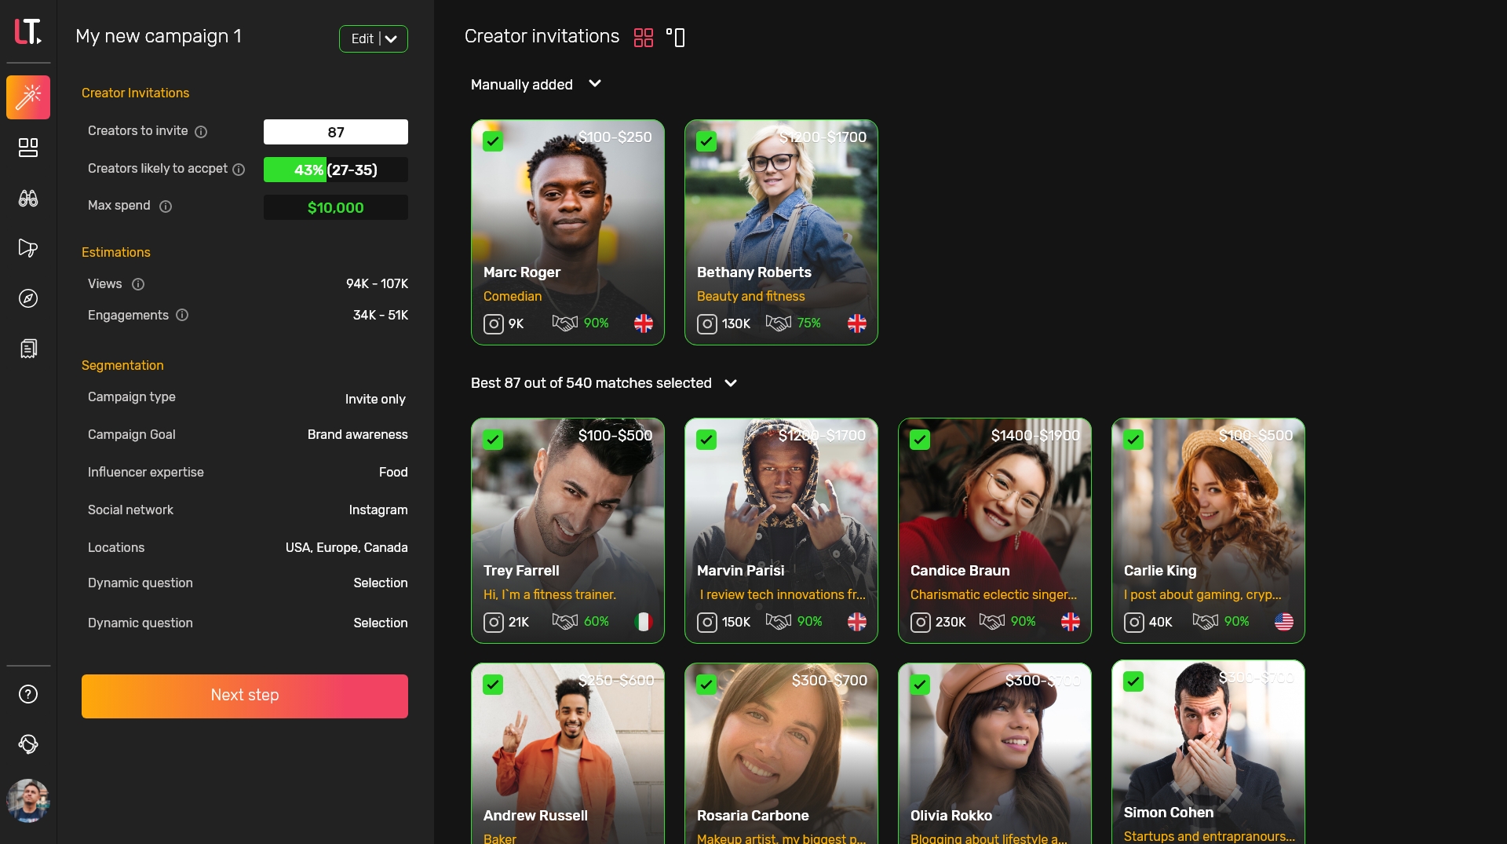Open the compass explore sidebar icon
1507x844 pixels.
click(x=28, y=298)
